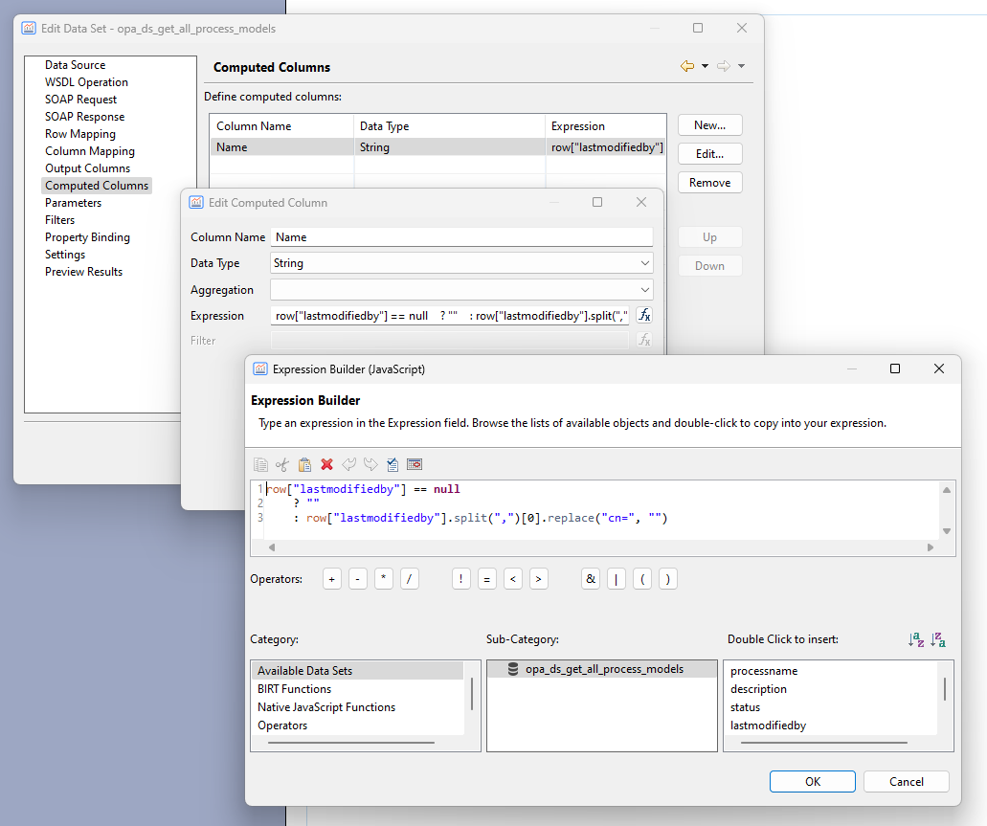Maximize the Edit Data Set window

click(698, 28)
